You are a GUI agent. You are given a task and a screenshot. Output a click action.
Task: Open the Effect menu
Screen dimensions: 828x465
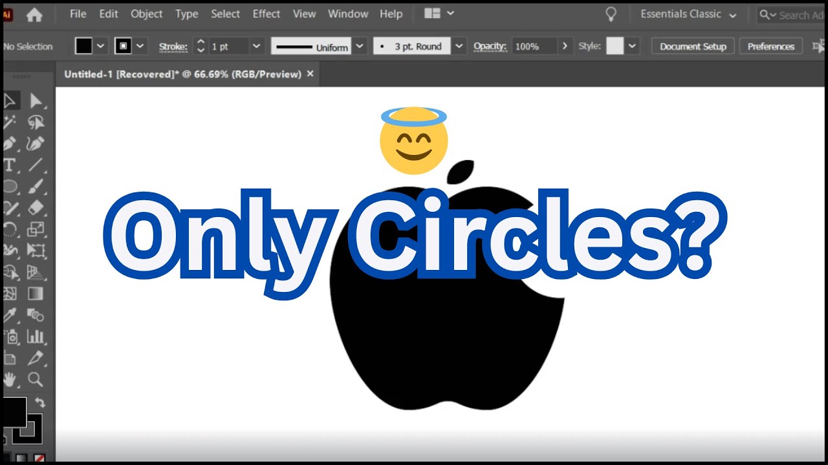pyautogui.click(x=267, y=14)
